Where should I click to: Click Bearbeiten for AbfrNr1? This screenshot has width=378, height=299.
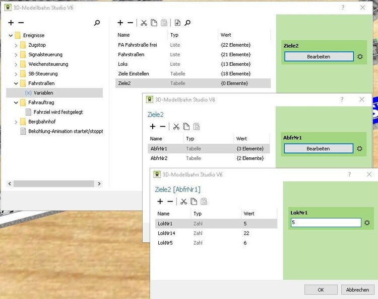(x=318, y=149)
